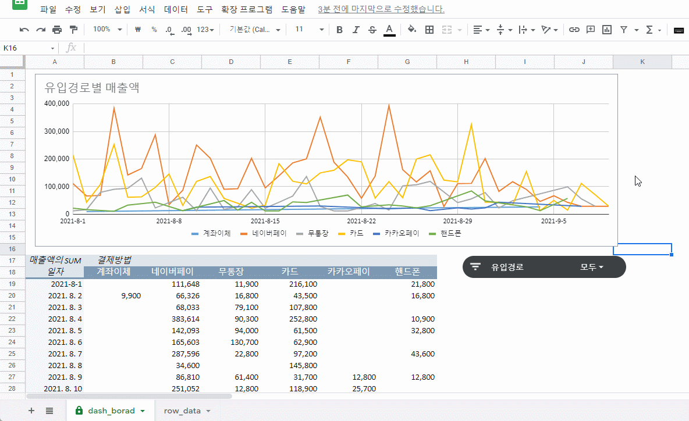Open the text color picker
This screenshot has height=421, width=689.
click(x=389, y=30)
